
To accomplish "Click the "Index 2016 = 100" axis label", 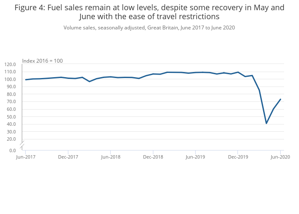I will click(x=42, y=61).
